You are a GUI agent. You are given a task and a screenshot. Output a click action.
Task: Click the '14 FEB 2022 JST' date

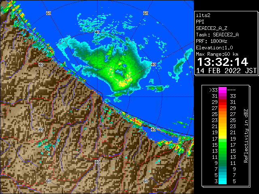(x=226, y=71)
